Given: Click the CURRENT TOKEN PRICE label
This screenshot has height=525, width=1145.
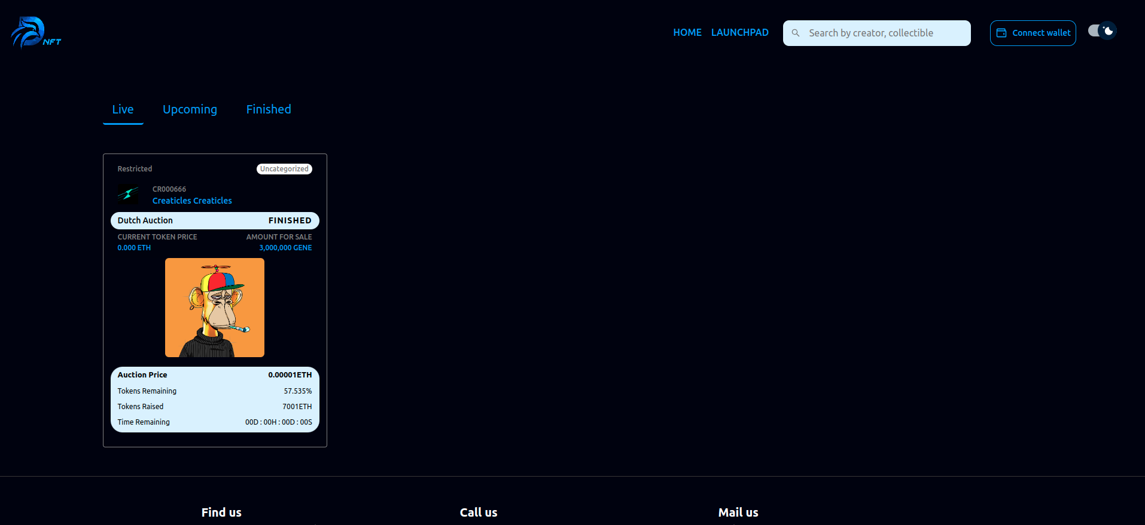Looking at the screenshot, I should (157, 237).
